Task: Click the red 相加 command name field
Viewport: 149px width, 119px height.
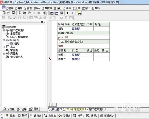Action: pos(83,46)
